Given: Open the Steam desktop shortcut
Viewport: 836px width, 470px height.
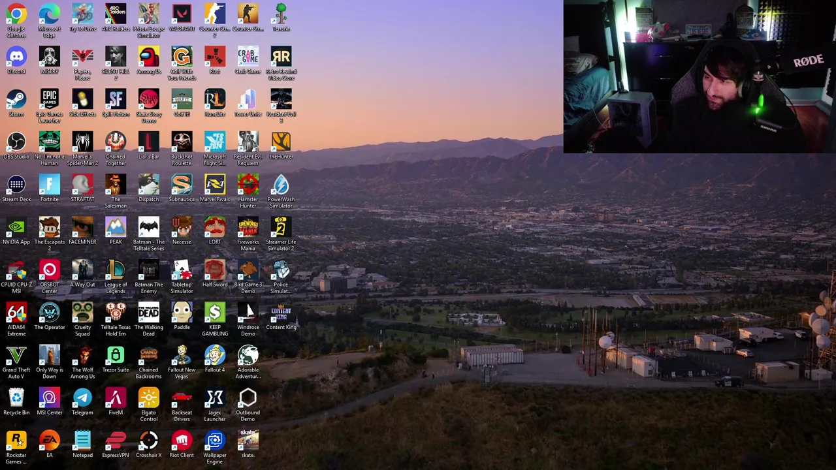Looking at the screenshot, I should pos(16,99).
